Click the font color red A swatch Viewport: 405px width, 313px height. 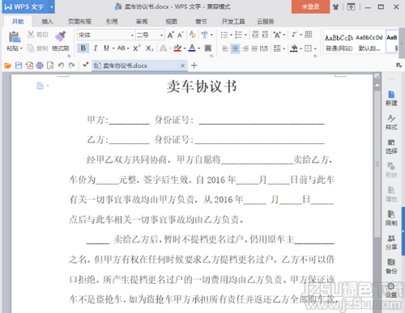(x=192, y=48)
